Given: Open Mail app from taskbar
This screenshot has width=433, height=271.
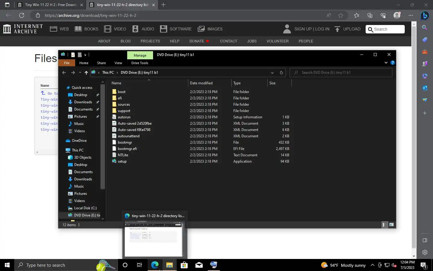Looking at the screenshot, I should point(199,265).
